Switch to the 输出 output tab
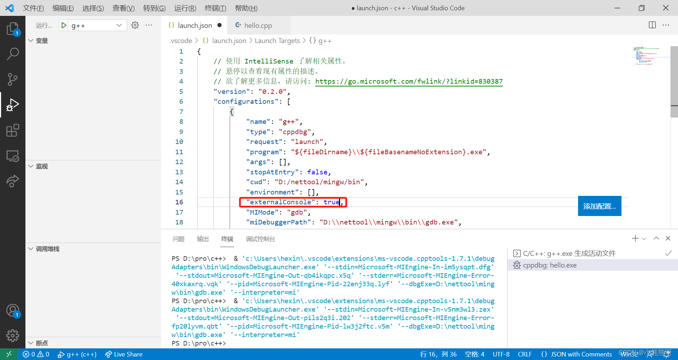 click(x=203, y=239)
